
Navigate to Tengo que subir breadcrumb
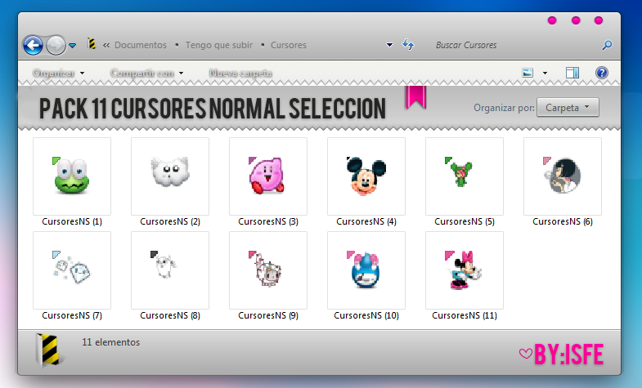point(219,45)
